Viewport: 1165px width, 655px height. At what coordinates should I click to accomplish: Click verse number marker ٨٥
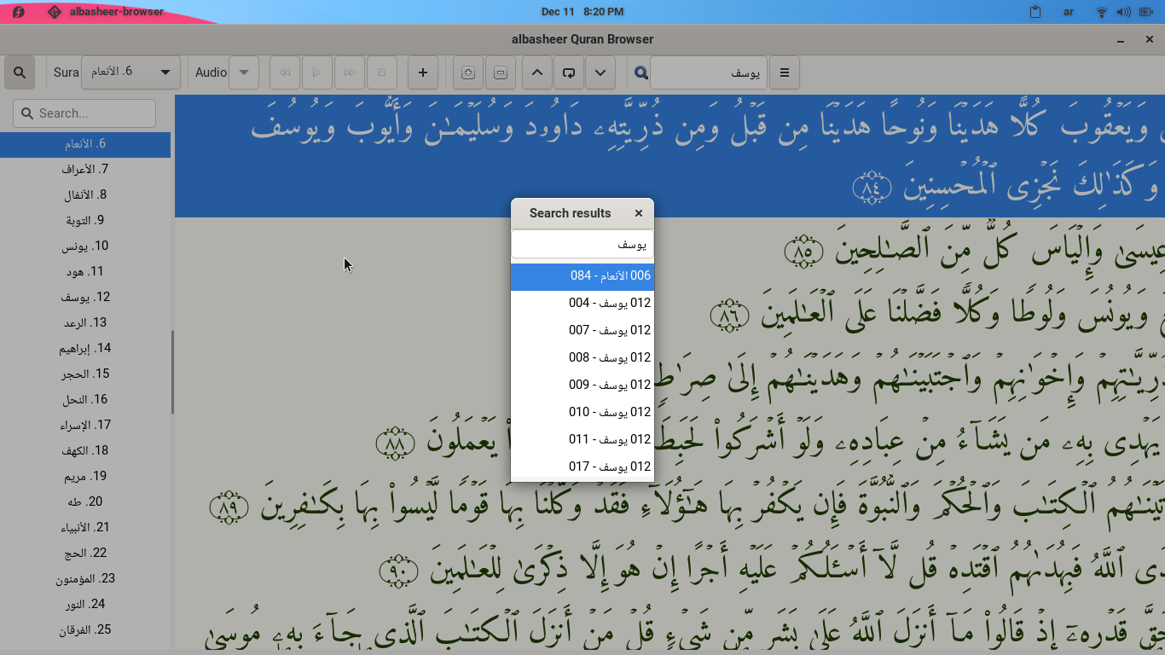[803, 252]
